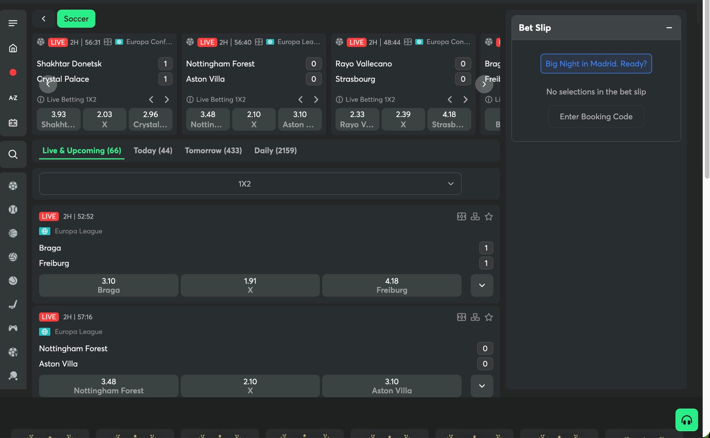Image resolution: width=710 pixels, height=438 pixels.
Task: Open info icon beside Shakhtar Live Betting 1X2
Action: click(41, 100)
